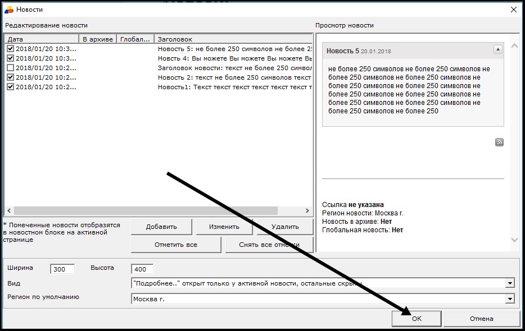Click the В архиве column header

98,39
